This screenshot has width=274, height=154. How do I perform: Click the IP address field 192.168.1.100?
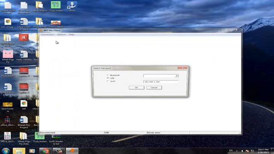161,82
